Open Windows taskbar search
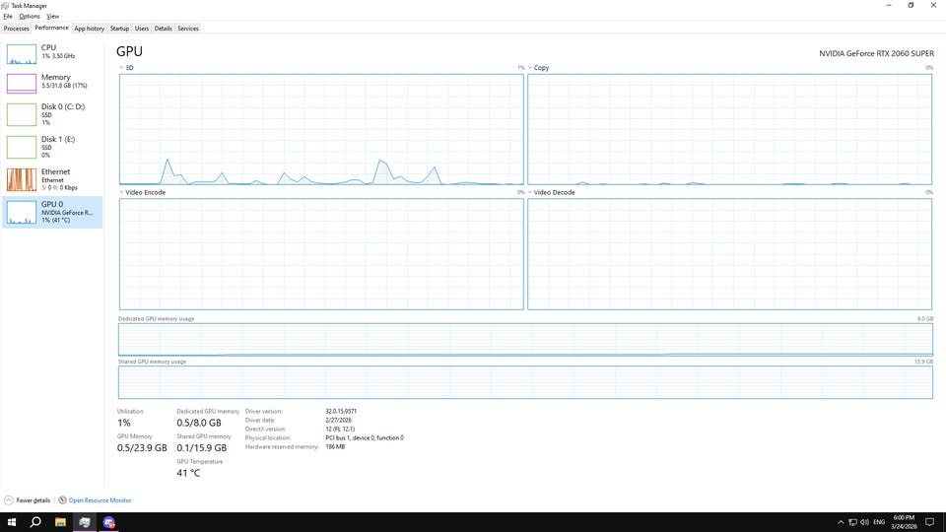The height and width of the screenshot is (532, 946). pyautogui.click(x=35, y=522)
